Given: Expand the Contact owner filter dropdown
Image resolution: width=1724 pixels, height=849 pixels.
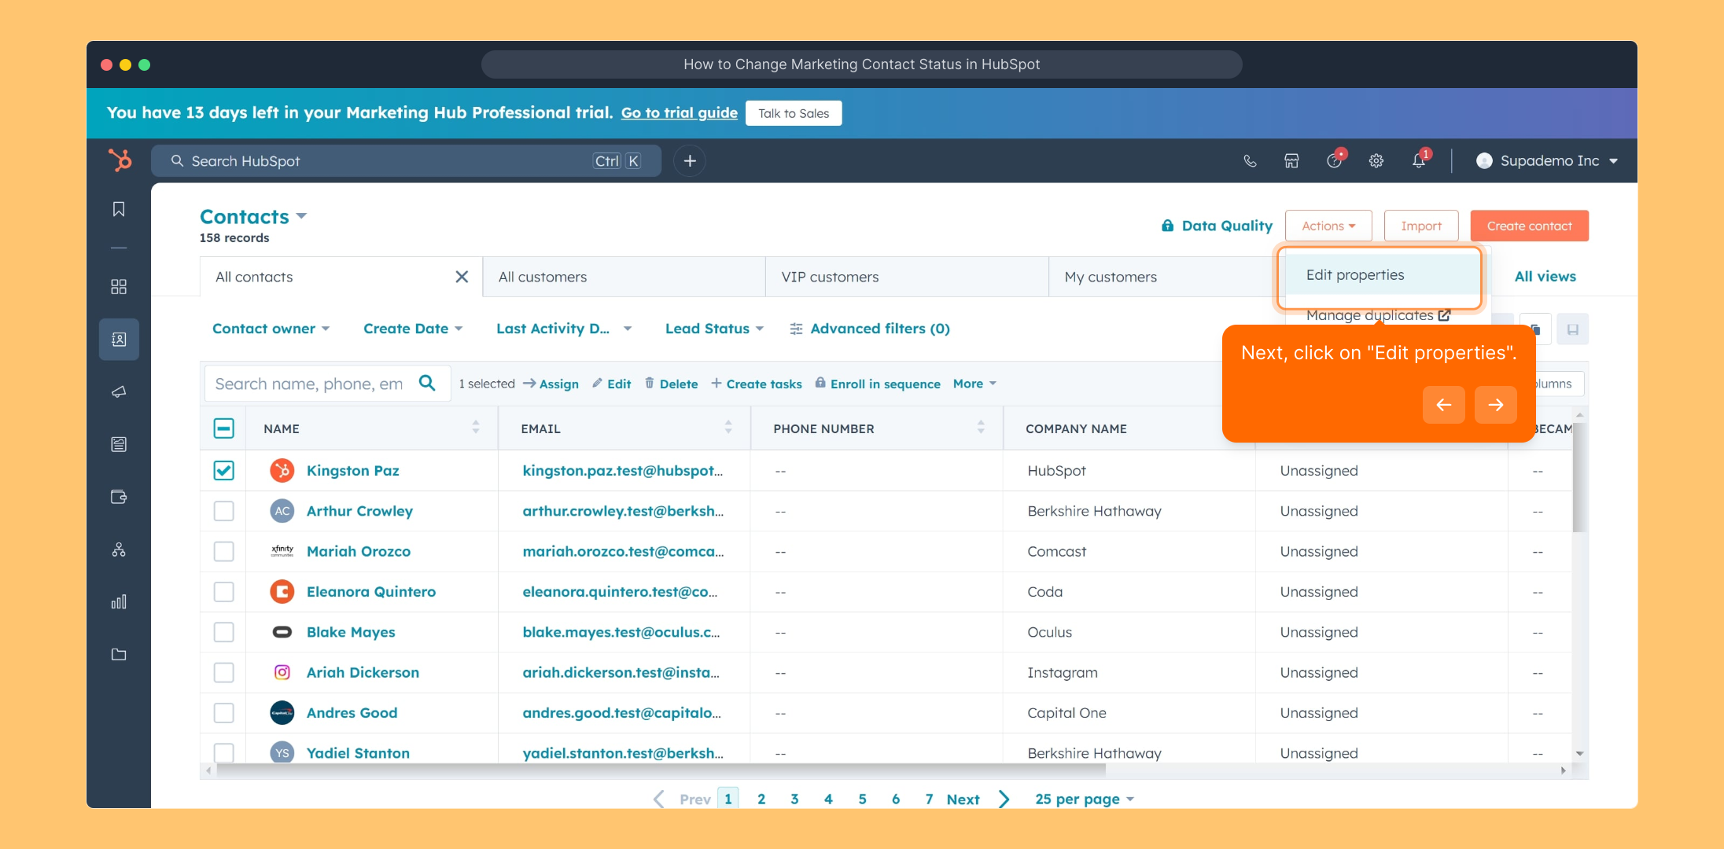Looking at the screenshot, I should [271, 329].
